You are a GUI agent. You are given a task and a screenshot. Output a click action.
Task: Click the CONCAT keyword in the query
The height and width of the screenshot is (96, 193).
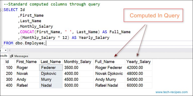27,32
